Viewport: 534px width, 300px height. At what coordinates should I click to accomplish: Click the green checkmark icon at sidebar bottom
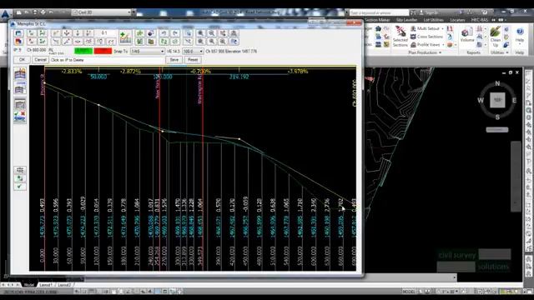coord(20,187)
